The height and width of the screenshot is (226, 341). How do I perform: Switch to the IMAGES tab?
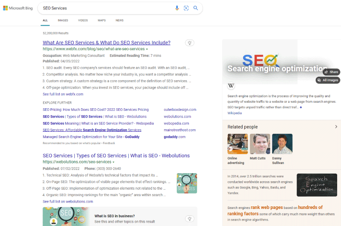63,20
